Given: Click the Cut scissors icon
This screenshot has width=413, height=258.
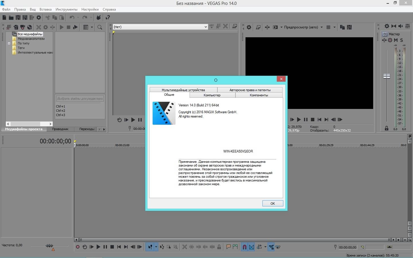Looking at the screenshot, I should click(48, 17).
